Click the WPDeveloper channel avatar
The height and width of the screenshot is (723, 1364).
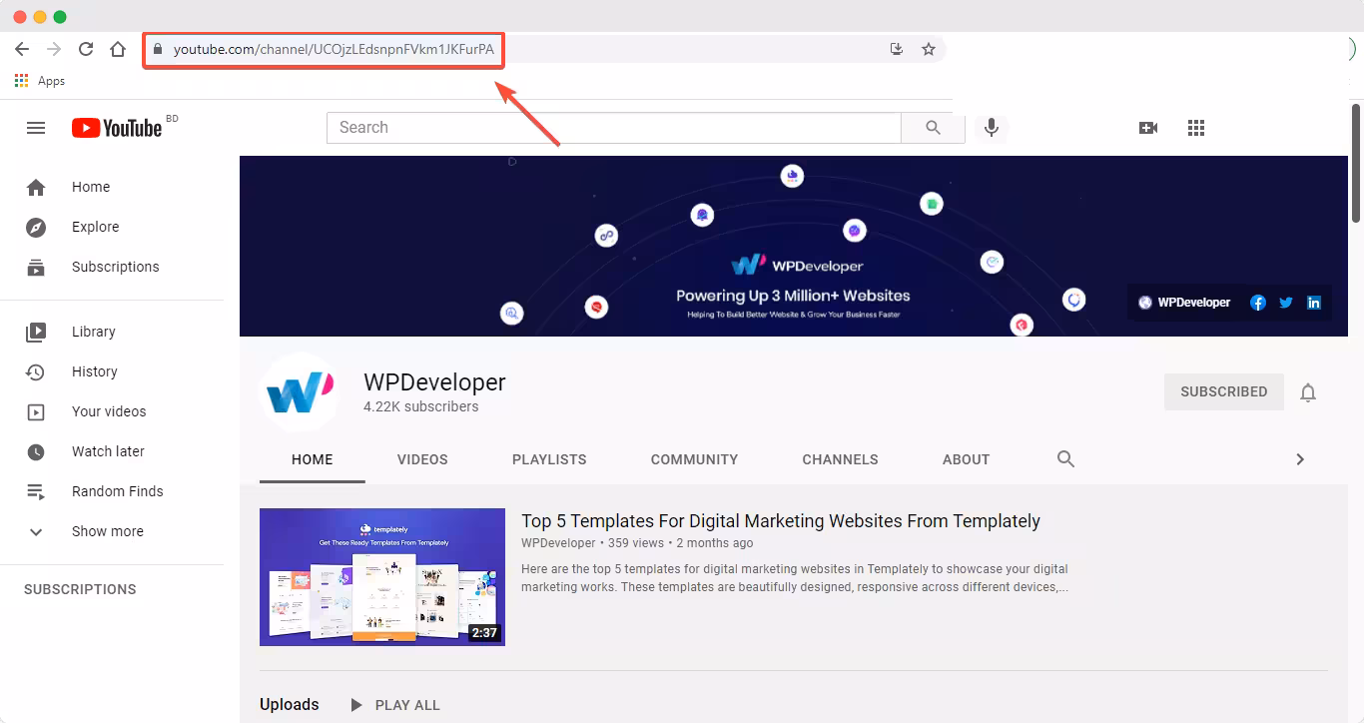(300, 392)
